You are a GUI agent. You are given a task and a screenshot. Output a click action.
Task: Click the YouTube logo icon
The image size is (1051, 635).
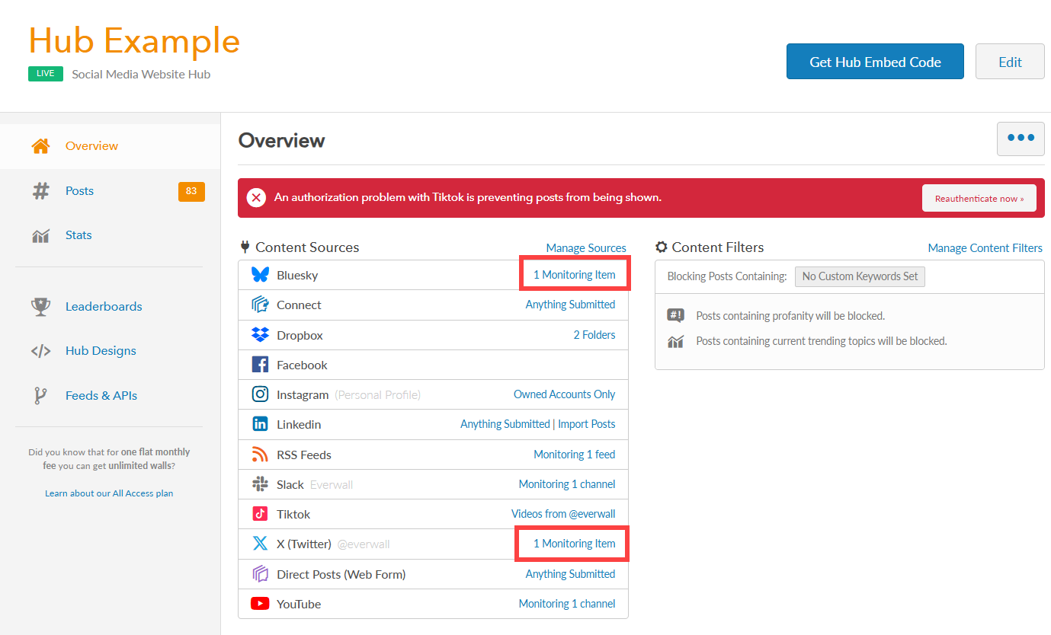260,604
